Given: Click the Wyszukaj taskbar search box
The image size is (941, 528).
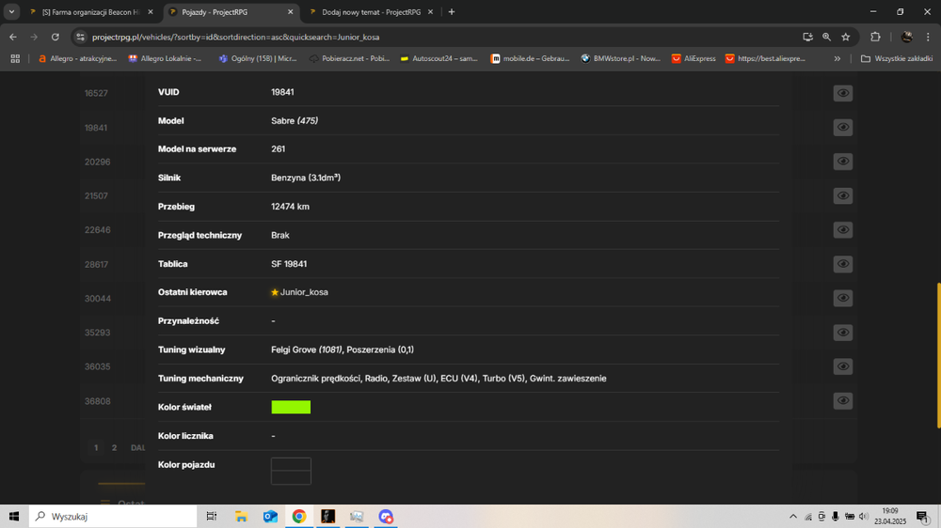Looking at the screenshot, I should pyautogui.click(x=113, y=516).
